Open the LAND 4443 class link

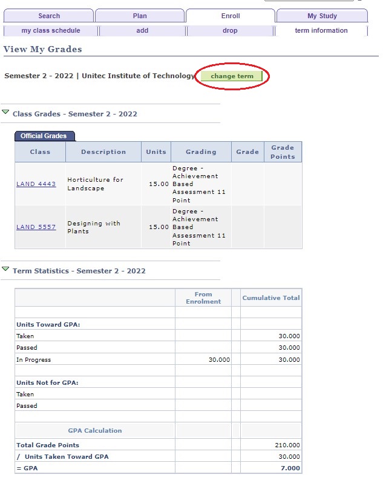36,184
